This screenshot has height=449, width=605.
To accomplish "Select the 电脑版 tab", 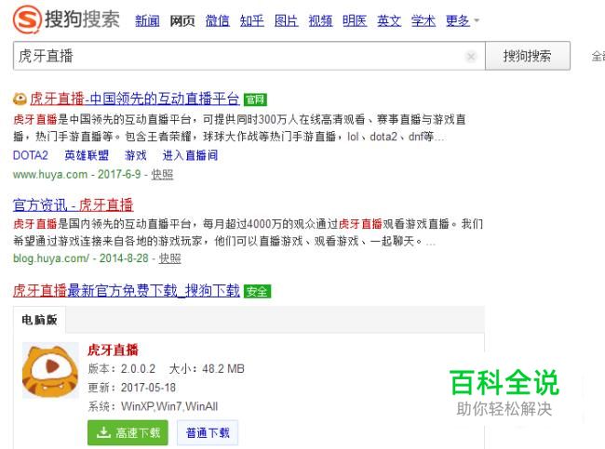I will pyautogui.click(x=39, y=320).
